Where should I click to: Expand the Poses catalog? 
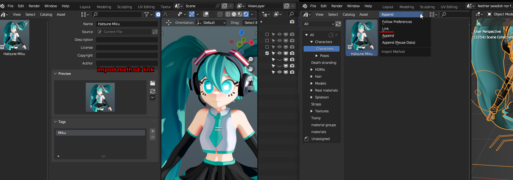(x=317, y=56)
